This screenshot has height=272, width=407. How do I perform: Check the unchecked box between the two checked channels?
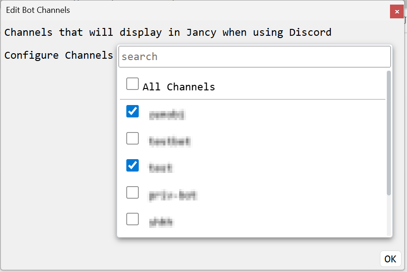coord(132,138)
